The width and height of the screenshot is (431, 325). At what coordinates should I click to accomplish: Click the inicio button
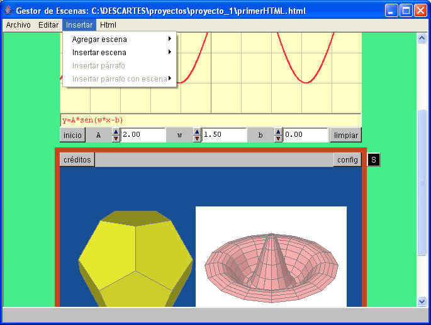click(72, 135)
